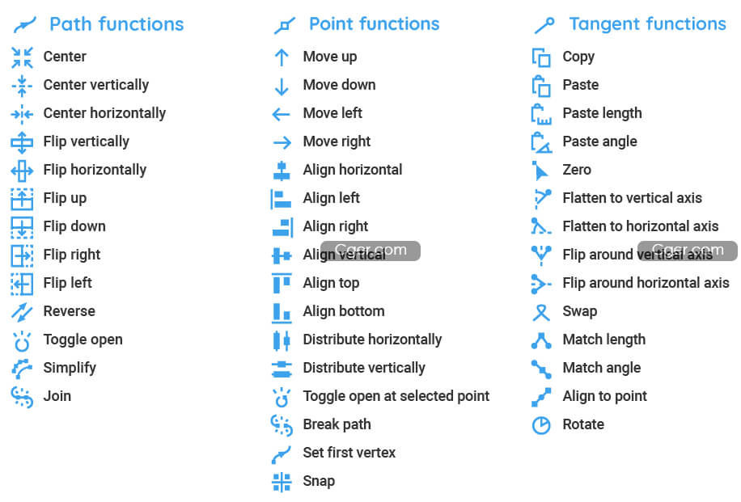Click the Distribute horizontally icon
The height and width of the screenshot is (502, 741).
(282, 340)
